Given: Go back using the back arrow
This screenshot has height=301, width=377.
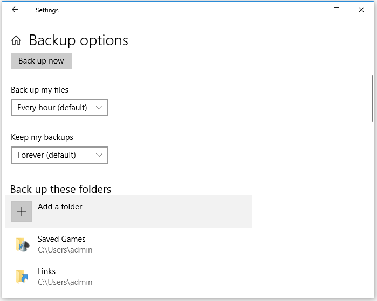Looking at the screenshot, I should pyautogui.click(x=15, y=10).
